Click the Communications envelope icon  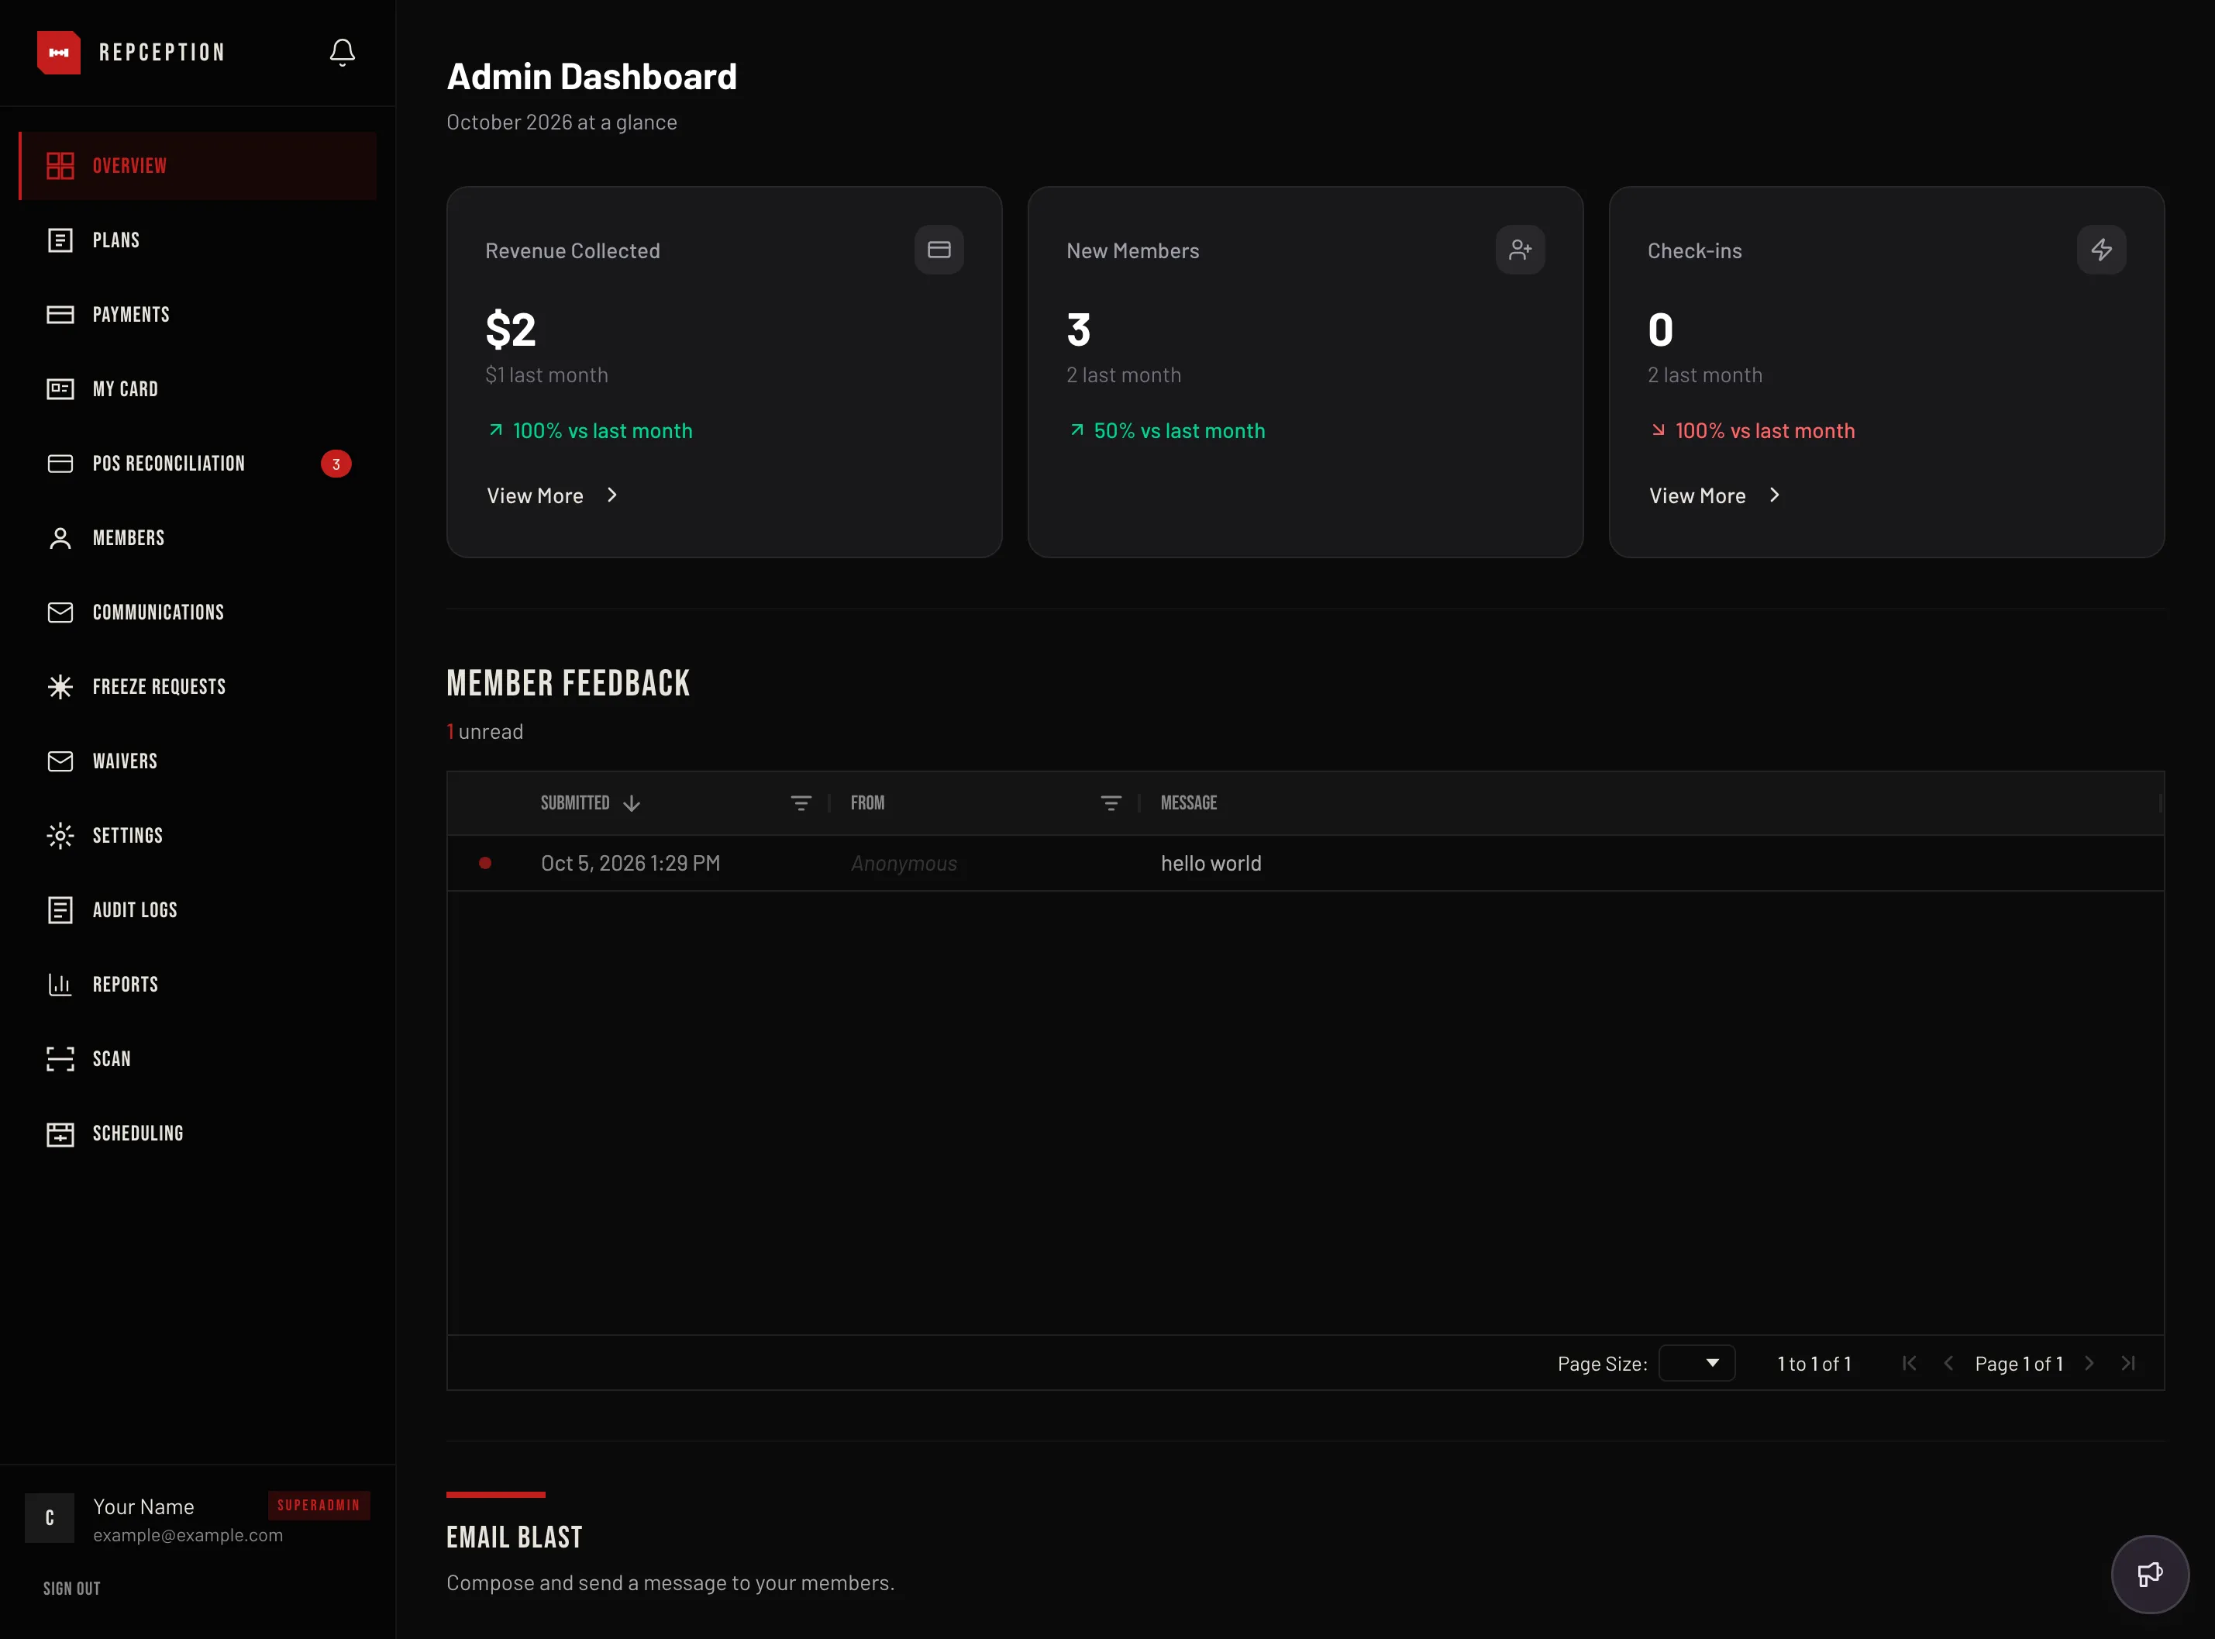pos(60,612)
